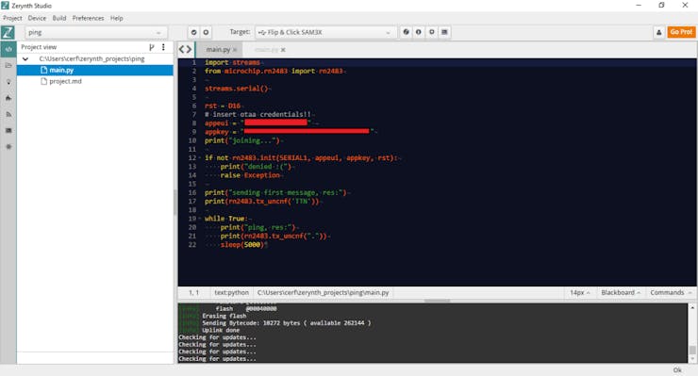Open the three-dot menu in Project view
Screen dimensions: 698x376
click(x=163, y=47)
